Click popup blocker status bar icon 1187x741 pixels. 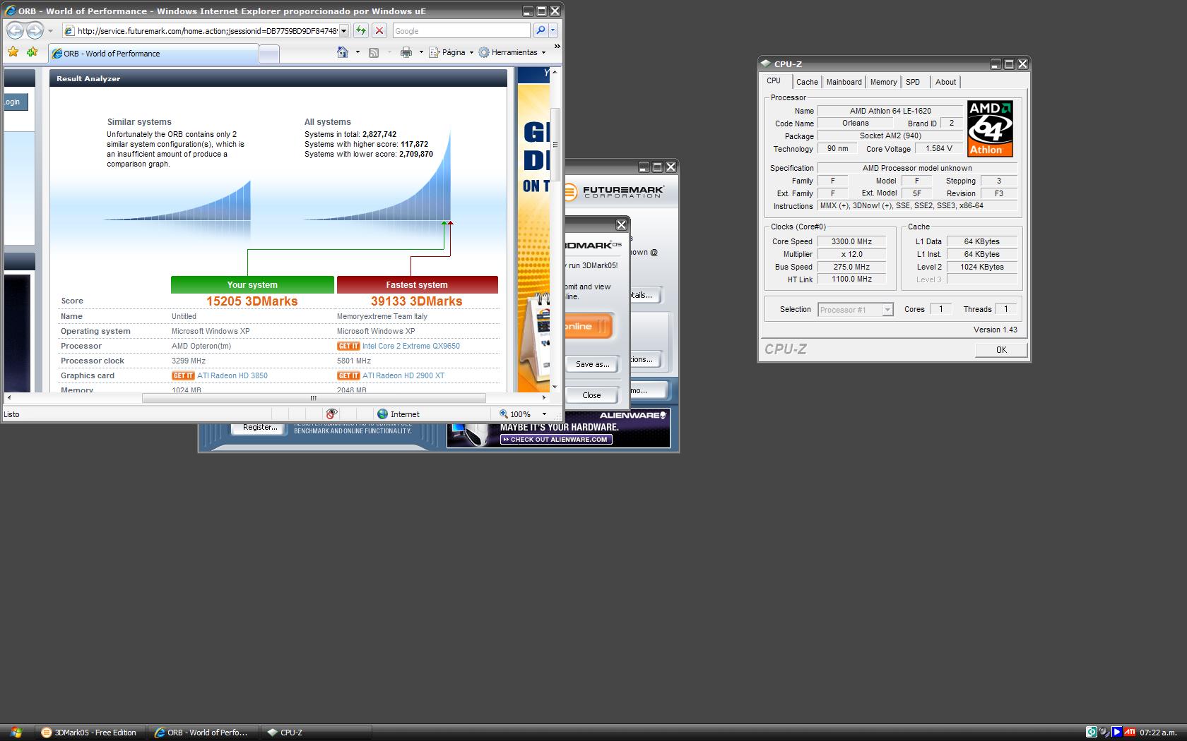(331, 414)
